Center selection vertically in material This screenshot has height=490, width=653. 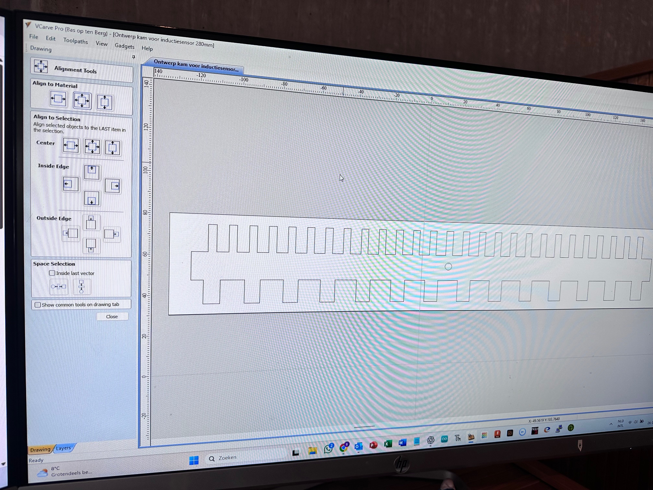105,102
